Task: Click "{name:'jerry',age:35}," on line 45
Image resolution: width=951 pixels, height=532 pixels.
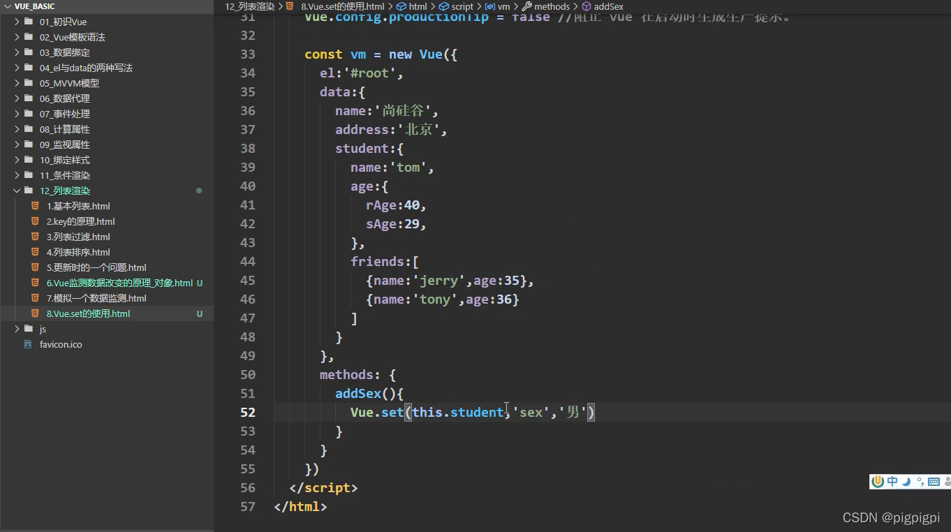Action: click(x=450, y=280)
